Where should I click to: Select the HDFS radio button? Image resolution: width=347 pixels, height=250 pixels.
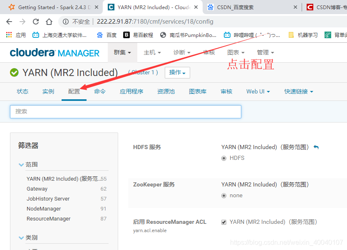coord(224,158)
